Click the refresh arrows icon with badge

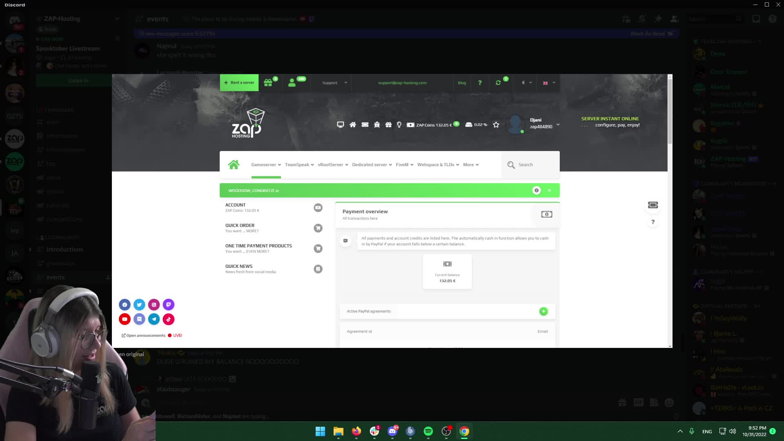tap(498, 83)
